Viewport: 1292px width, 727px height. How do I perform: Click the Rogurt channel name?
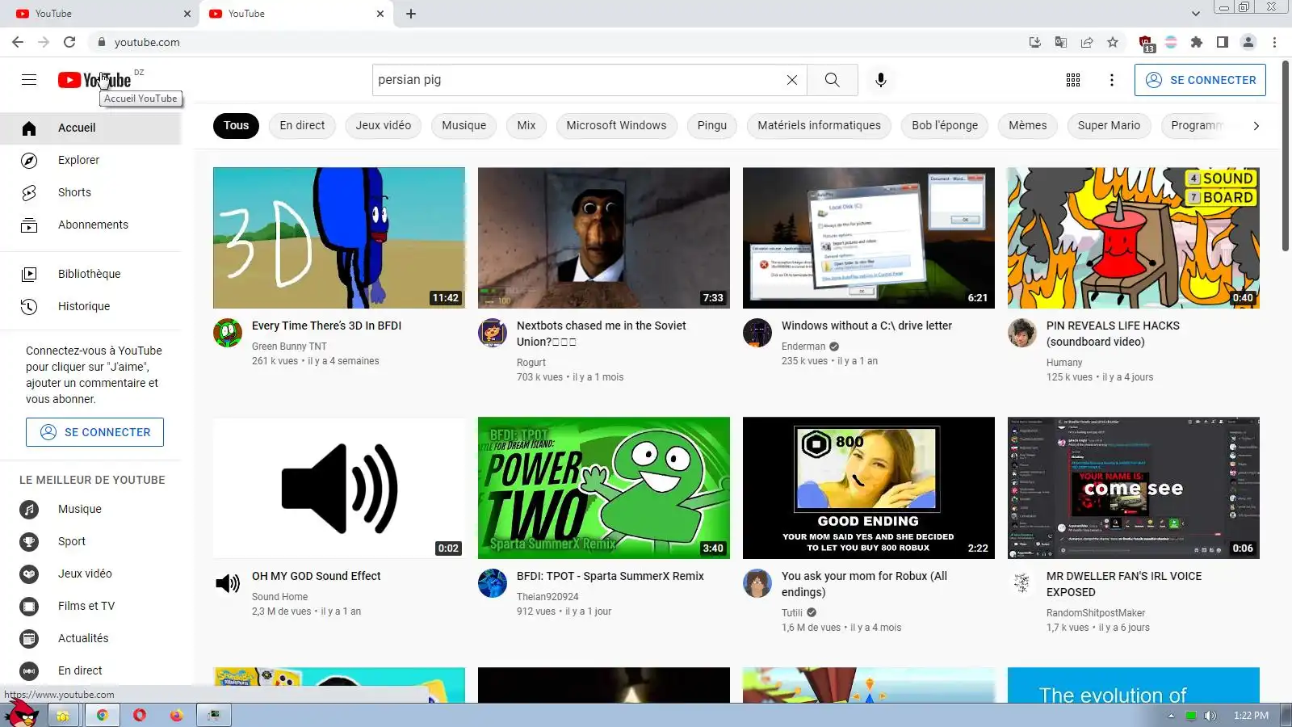(x=531, y=363)
